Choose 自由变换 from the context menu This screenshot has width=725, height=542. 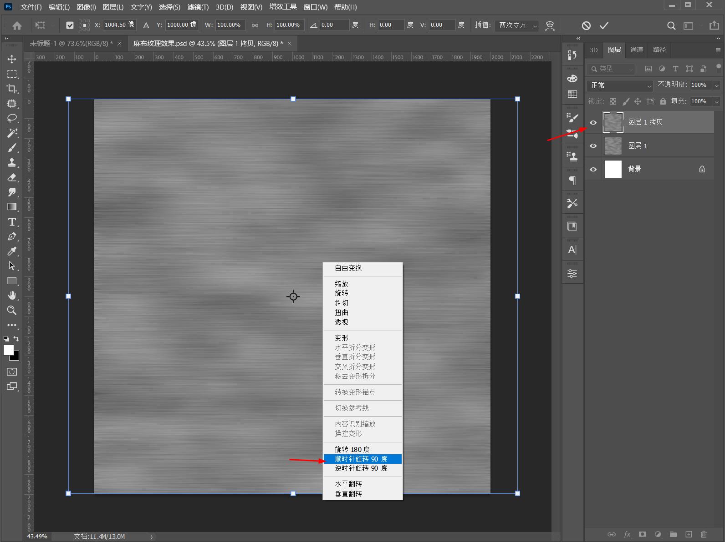pos(362,268)
